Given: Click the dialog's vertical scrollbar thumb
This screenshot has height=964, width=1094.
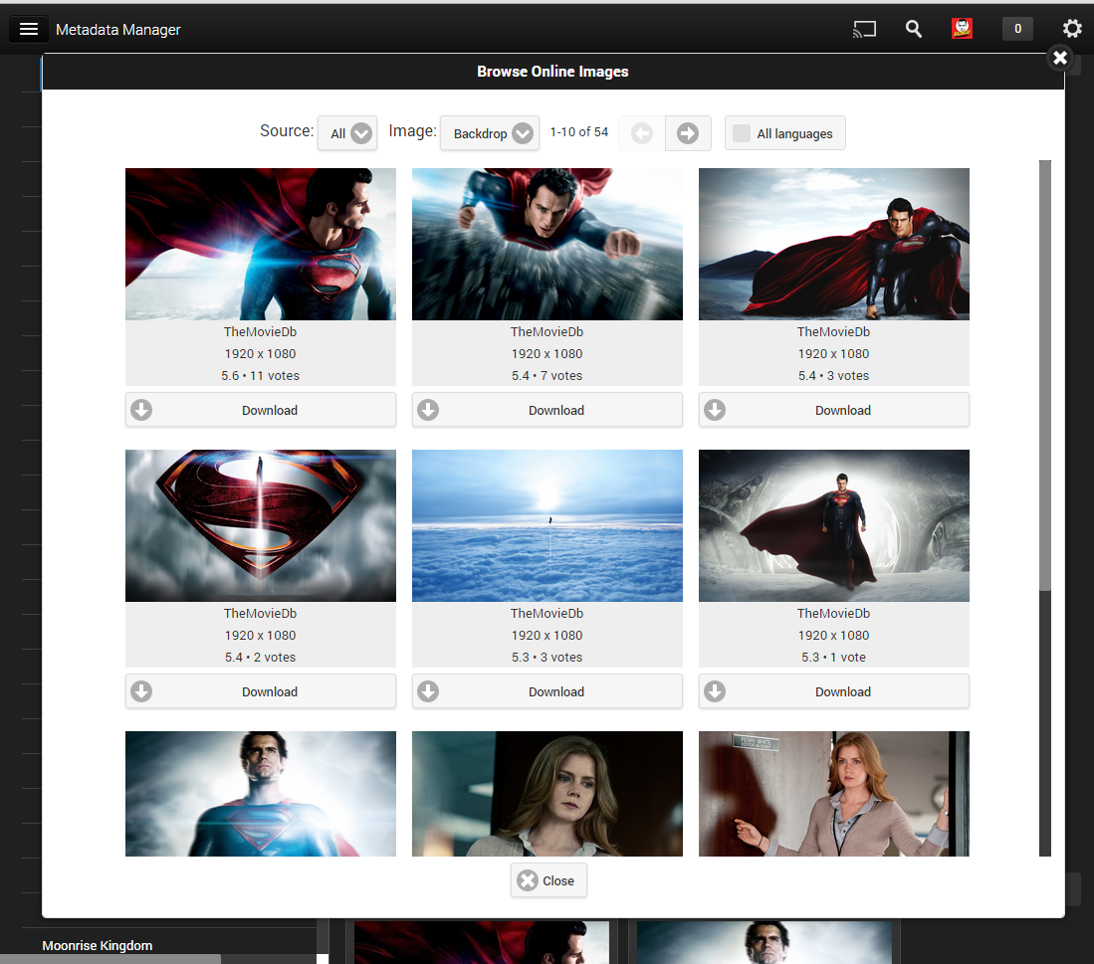Looking at the screenshot, I should point(1044,376).
